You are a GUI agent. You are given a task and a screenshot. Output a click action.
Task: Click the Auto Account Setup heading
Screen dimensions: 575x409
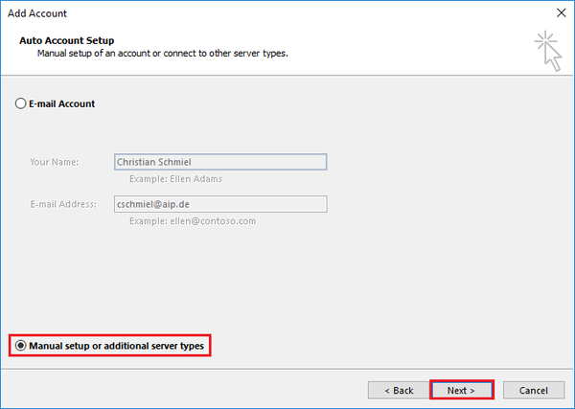pyautogui.click(x=67, y=41)
